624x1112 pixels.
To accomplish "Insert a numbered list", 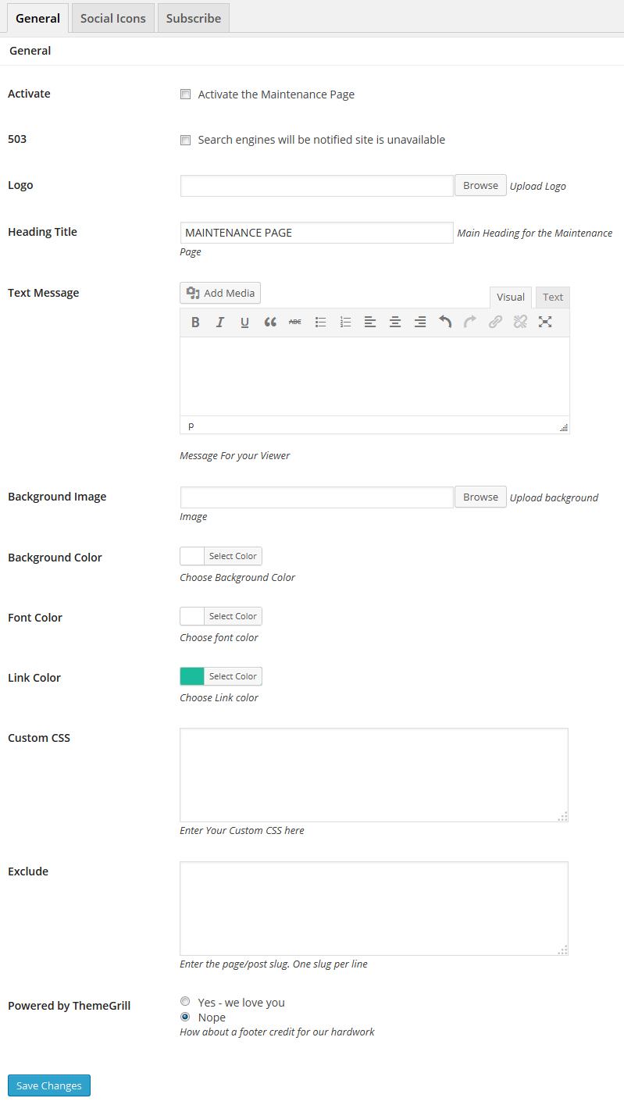I will click(345, 322).
